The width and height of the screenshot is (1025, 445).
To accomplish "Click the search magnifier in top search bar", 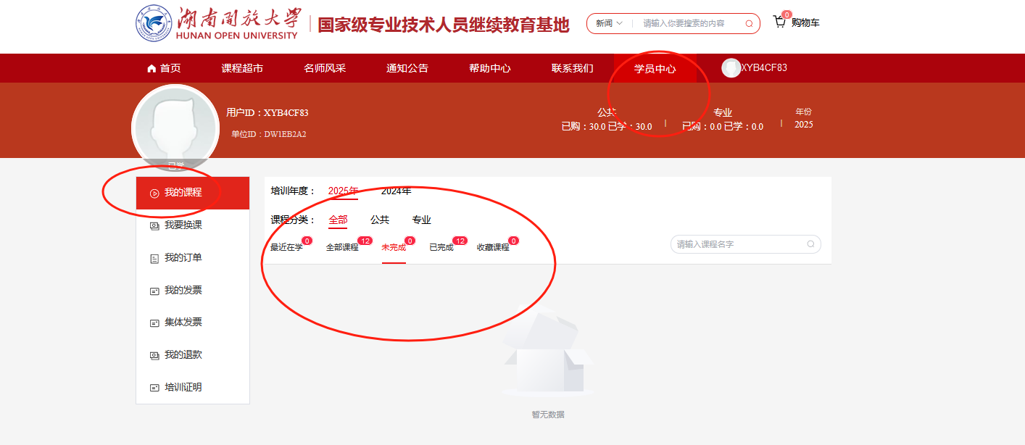I will pos(749,24).
